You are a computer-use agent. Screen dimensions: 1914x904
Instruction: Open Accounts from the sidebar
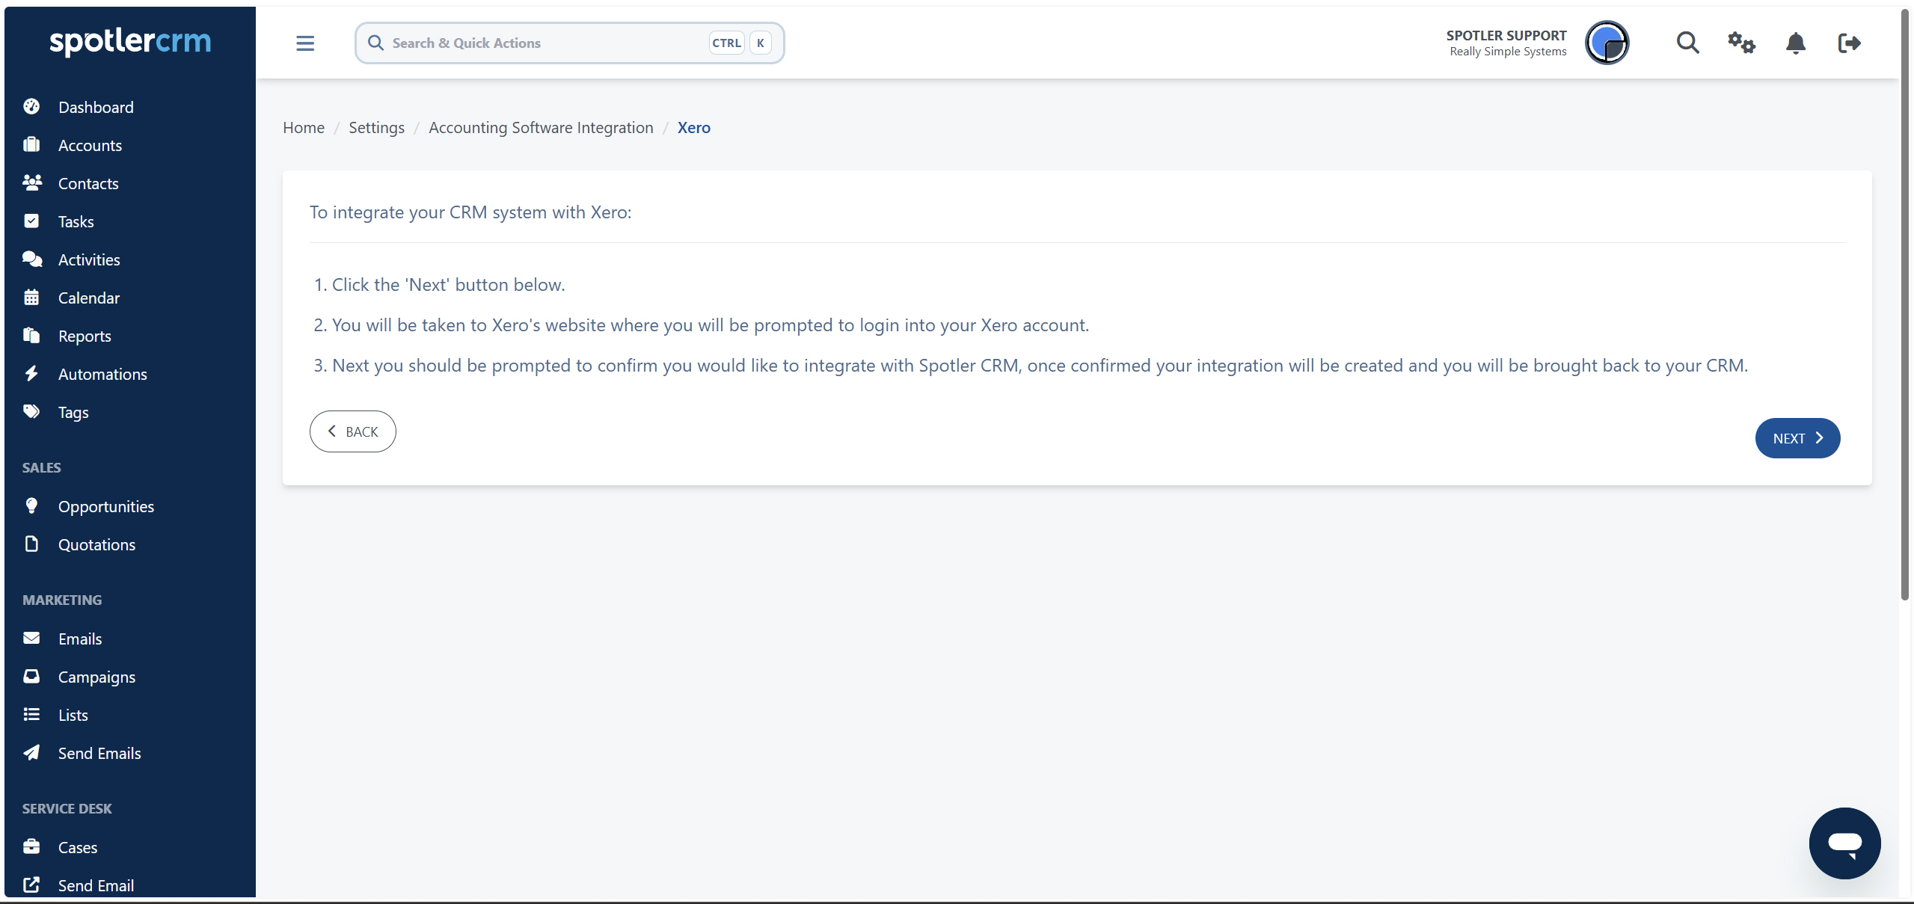(x=90, y=145)
